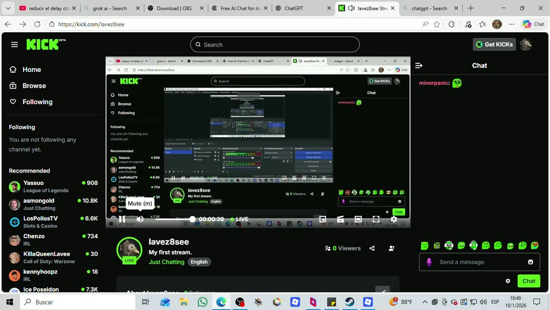This screenshot has width=550, height=310.
Task: Open Steam from taskbar
Action: [350, 302]
